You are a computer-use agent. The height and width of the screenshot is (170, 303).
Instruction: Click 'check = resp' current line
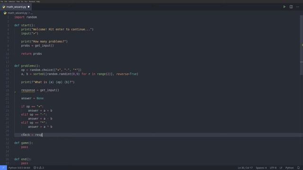point(32,135)
